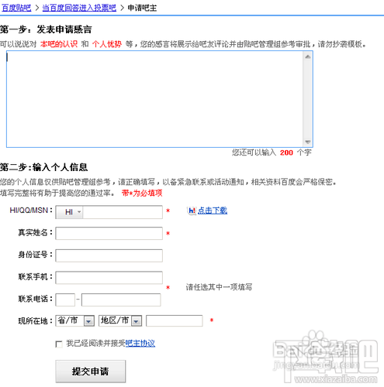Click the 身份证号 input field
The image size is (384, 387).
click(109, 255)
